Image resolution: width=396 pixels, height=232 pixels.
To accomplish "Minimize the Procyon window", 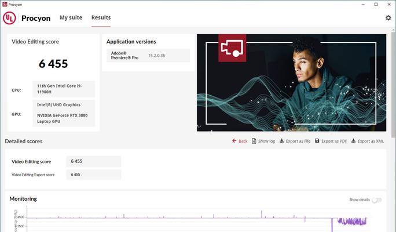I will (x=363, y=4).
